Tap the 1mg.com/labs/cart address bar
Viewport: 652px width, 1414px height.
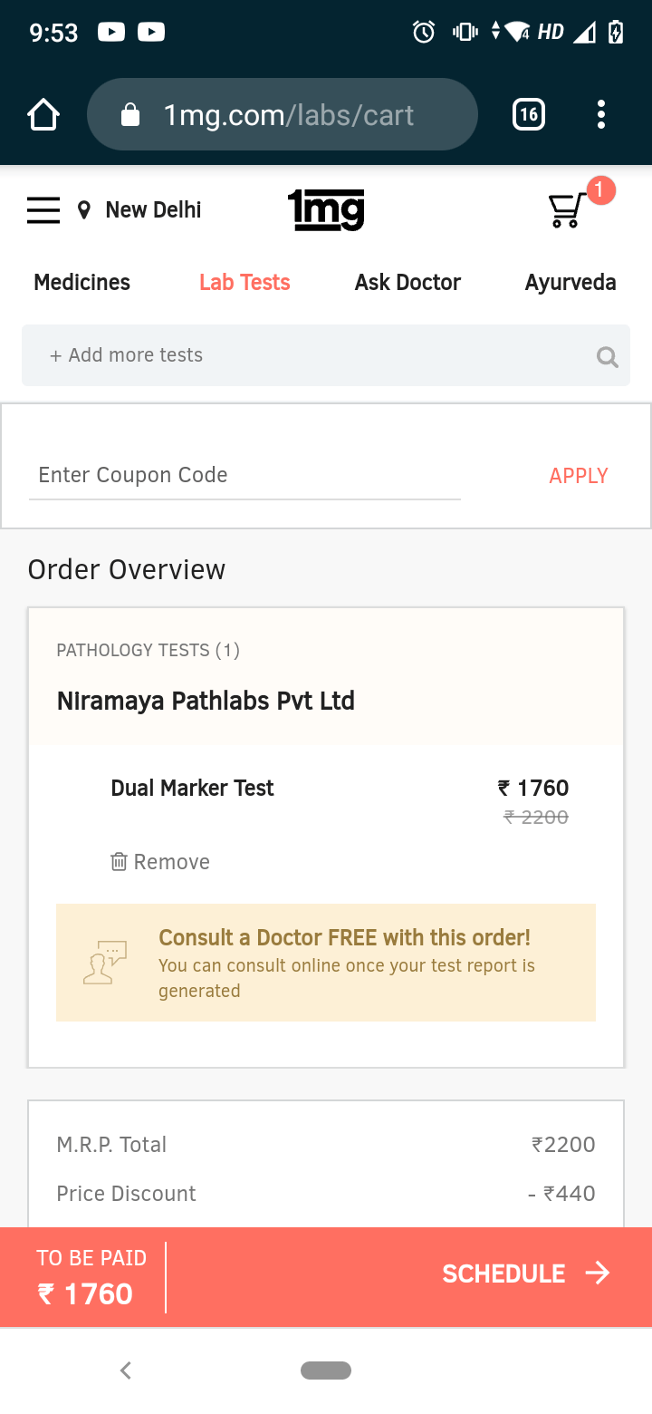tap(283, 115)
